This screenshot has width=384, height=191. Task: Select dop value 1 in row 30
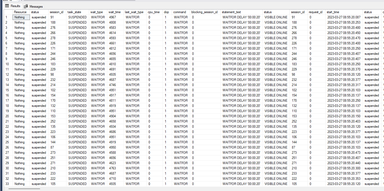[x=167, y=168]
